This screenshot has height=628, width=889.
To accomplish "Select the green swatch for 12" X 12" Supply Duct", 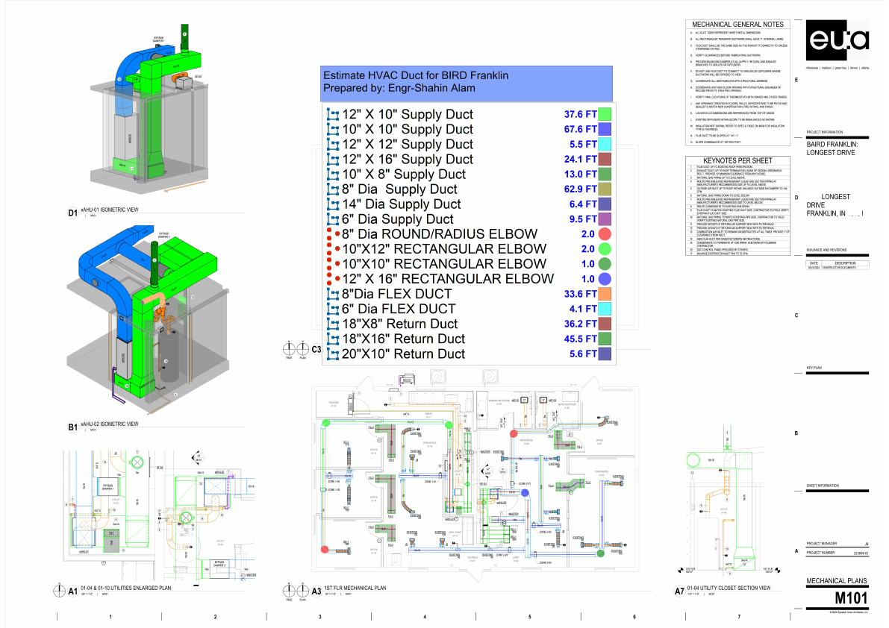I will point(605,144).
